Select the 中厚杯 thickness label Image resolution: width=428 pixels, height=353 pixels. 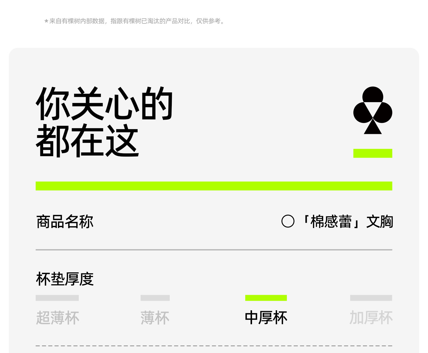266,318
